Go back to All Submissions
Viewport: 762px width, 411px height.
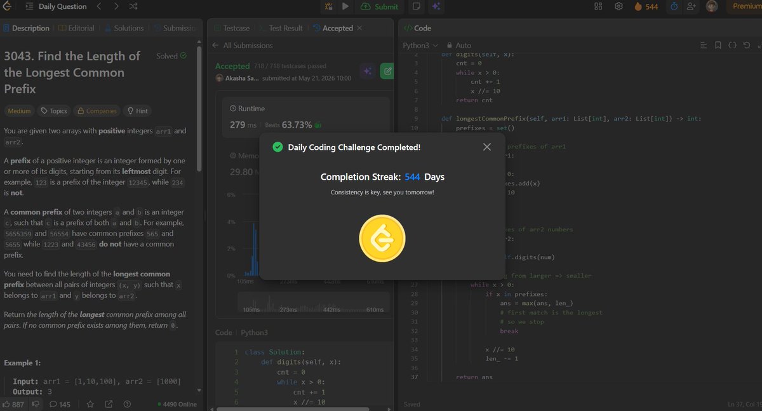tap(243, 45)
